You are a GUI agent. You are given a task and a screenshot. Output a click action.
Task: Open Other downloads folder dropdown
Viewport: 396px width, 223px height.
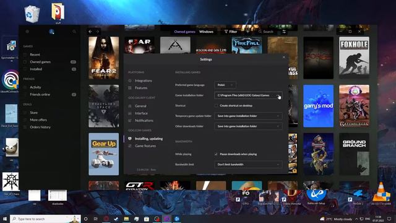248,126
